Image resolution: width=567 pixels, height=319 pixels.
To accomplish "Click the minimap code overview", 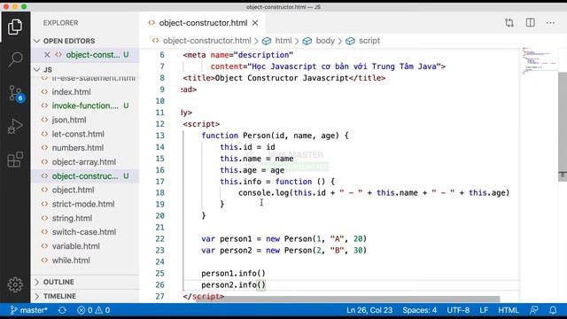I will click(x=539, y=61).
